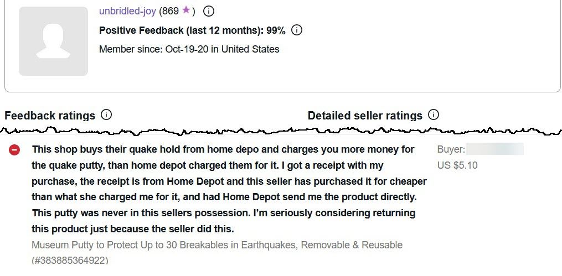Click the purple feedback star icon
The width and height of the screenshot is (562, 276).
186,11
